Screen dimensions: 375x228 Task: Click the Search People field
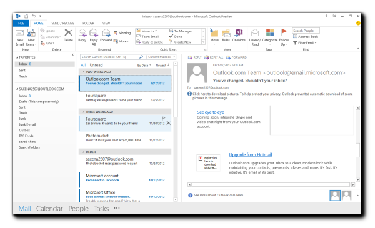[x=306, y=31]
